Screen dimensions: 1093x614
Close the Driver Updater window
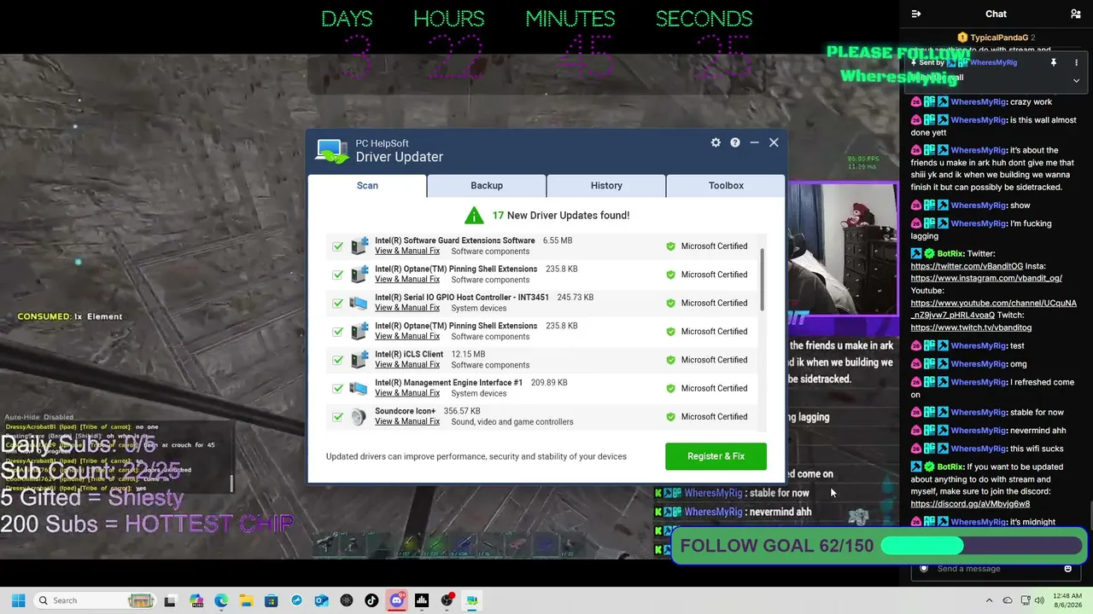[774, 142]
